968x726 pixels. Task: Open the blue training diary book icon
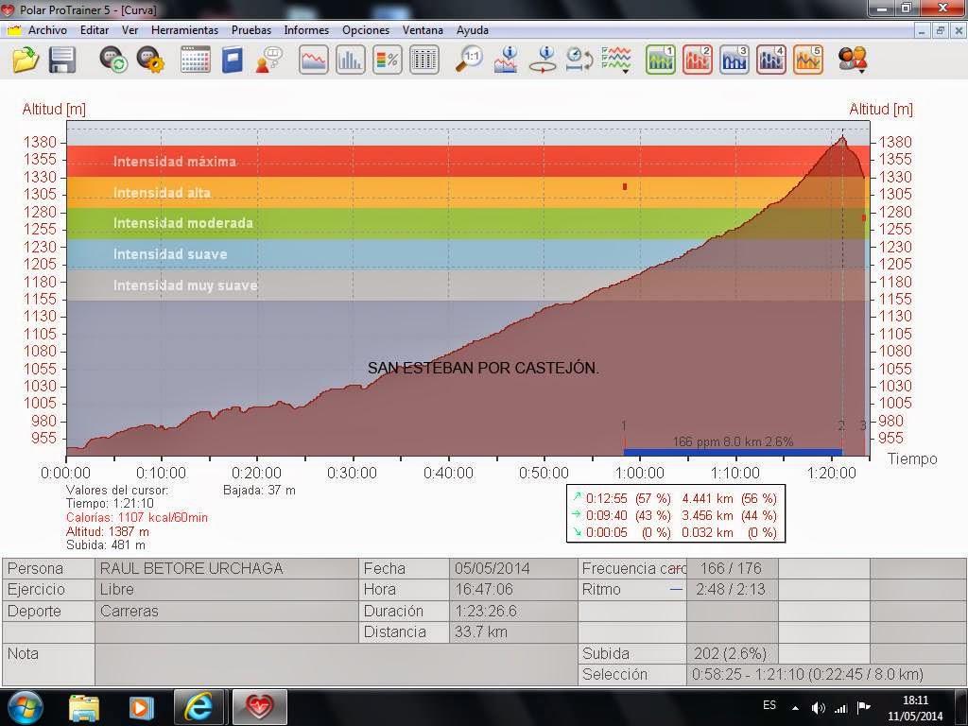[x=233, y=60]
